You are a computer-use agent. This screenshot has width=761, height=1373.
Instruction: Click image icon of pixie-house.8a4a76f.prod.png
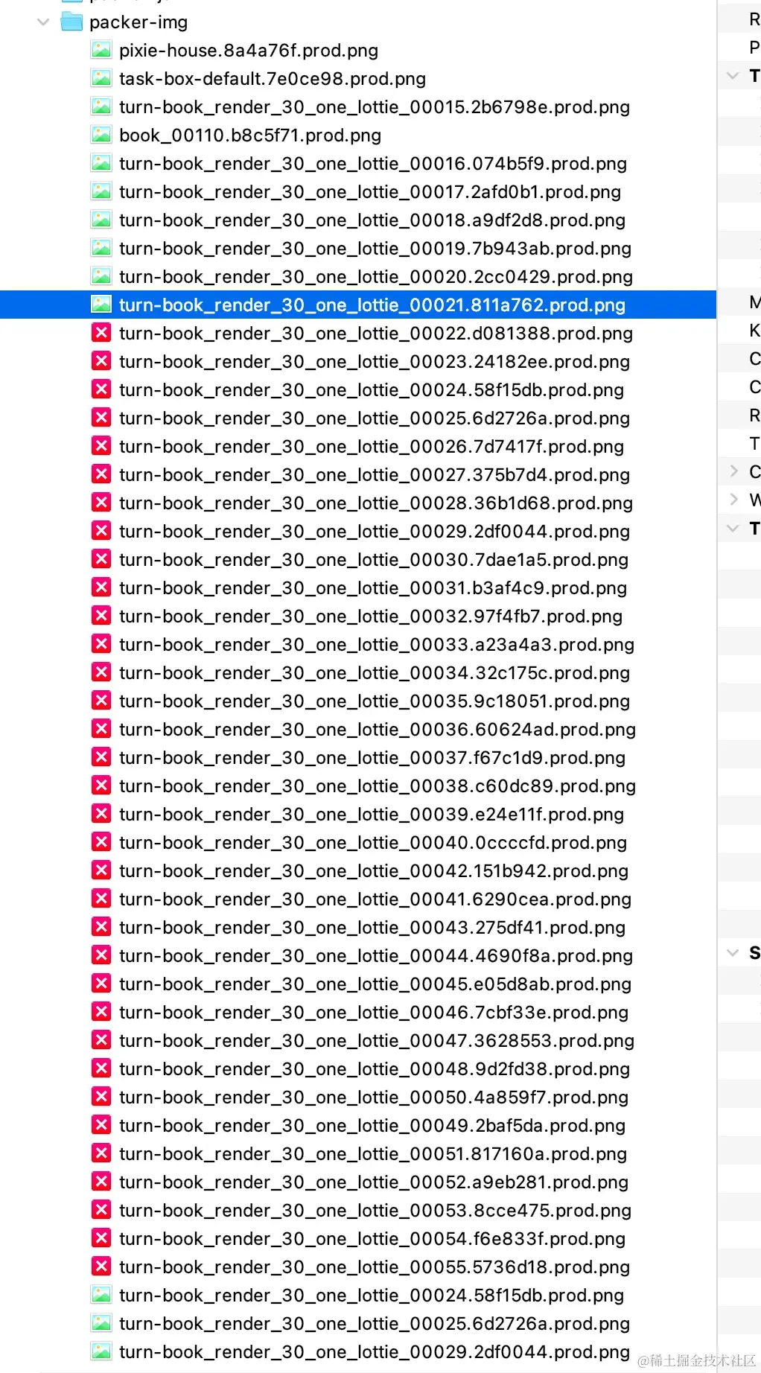point(101,51)
